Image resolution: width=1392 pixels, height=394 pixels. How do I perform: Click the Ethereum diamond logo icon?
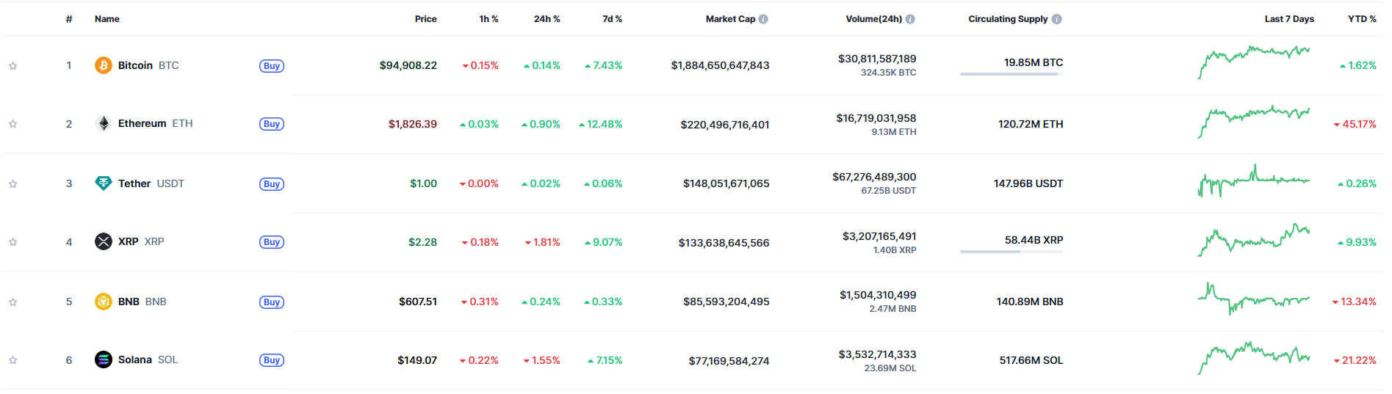104,123
